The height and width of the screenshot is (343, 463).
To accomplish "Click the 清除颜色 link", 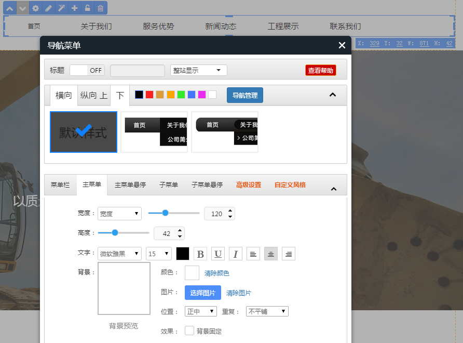I will click(x=216, y=273).
